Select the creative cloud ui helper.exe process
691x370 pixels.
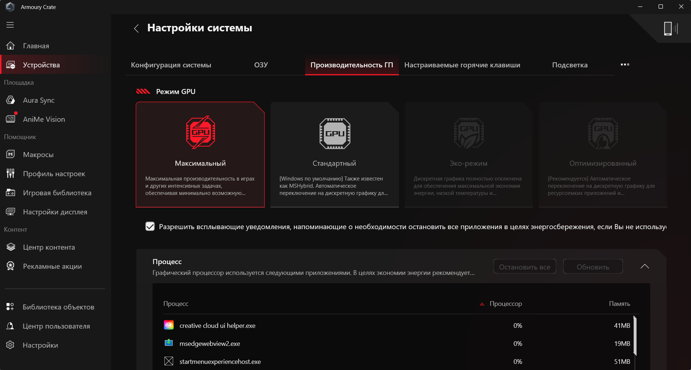coord(217,326)
